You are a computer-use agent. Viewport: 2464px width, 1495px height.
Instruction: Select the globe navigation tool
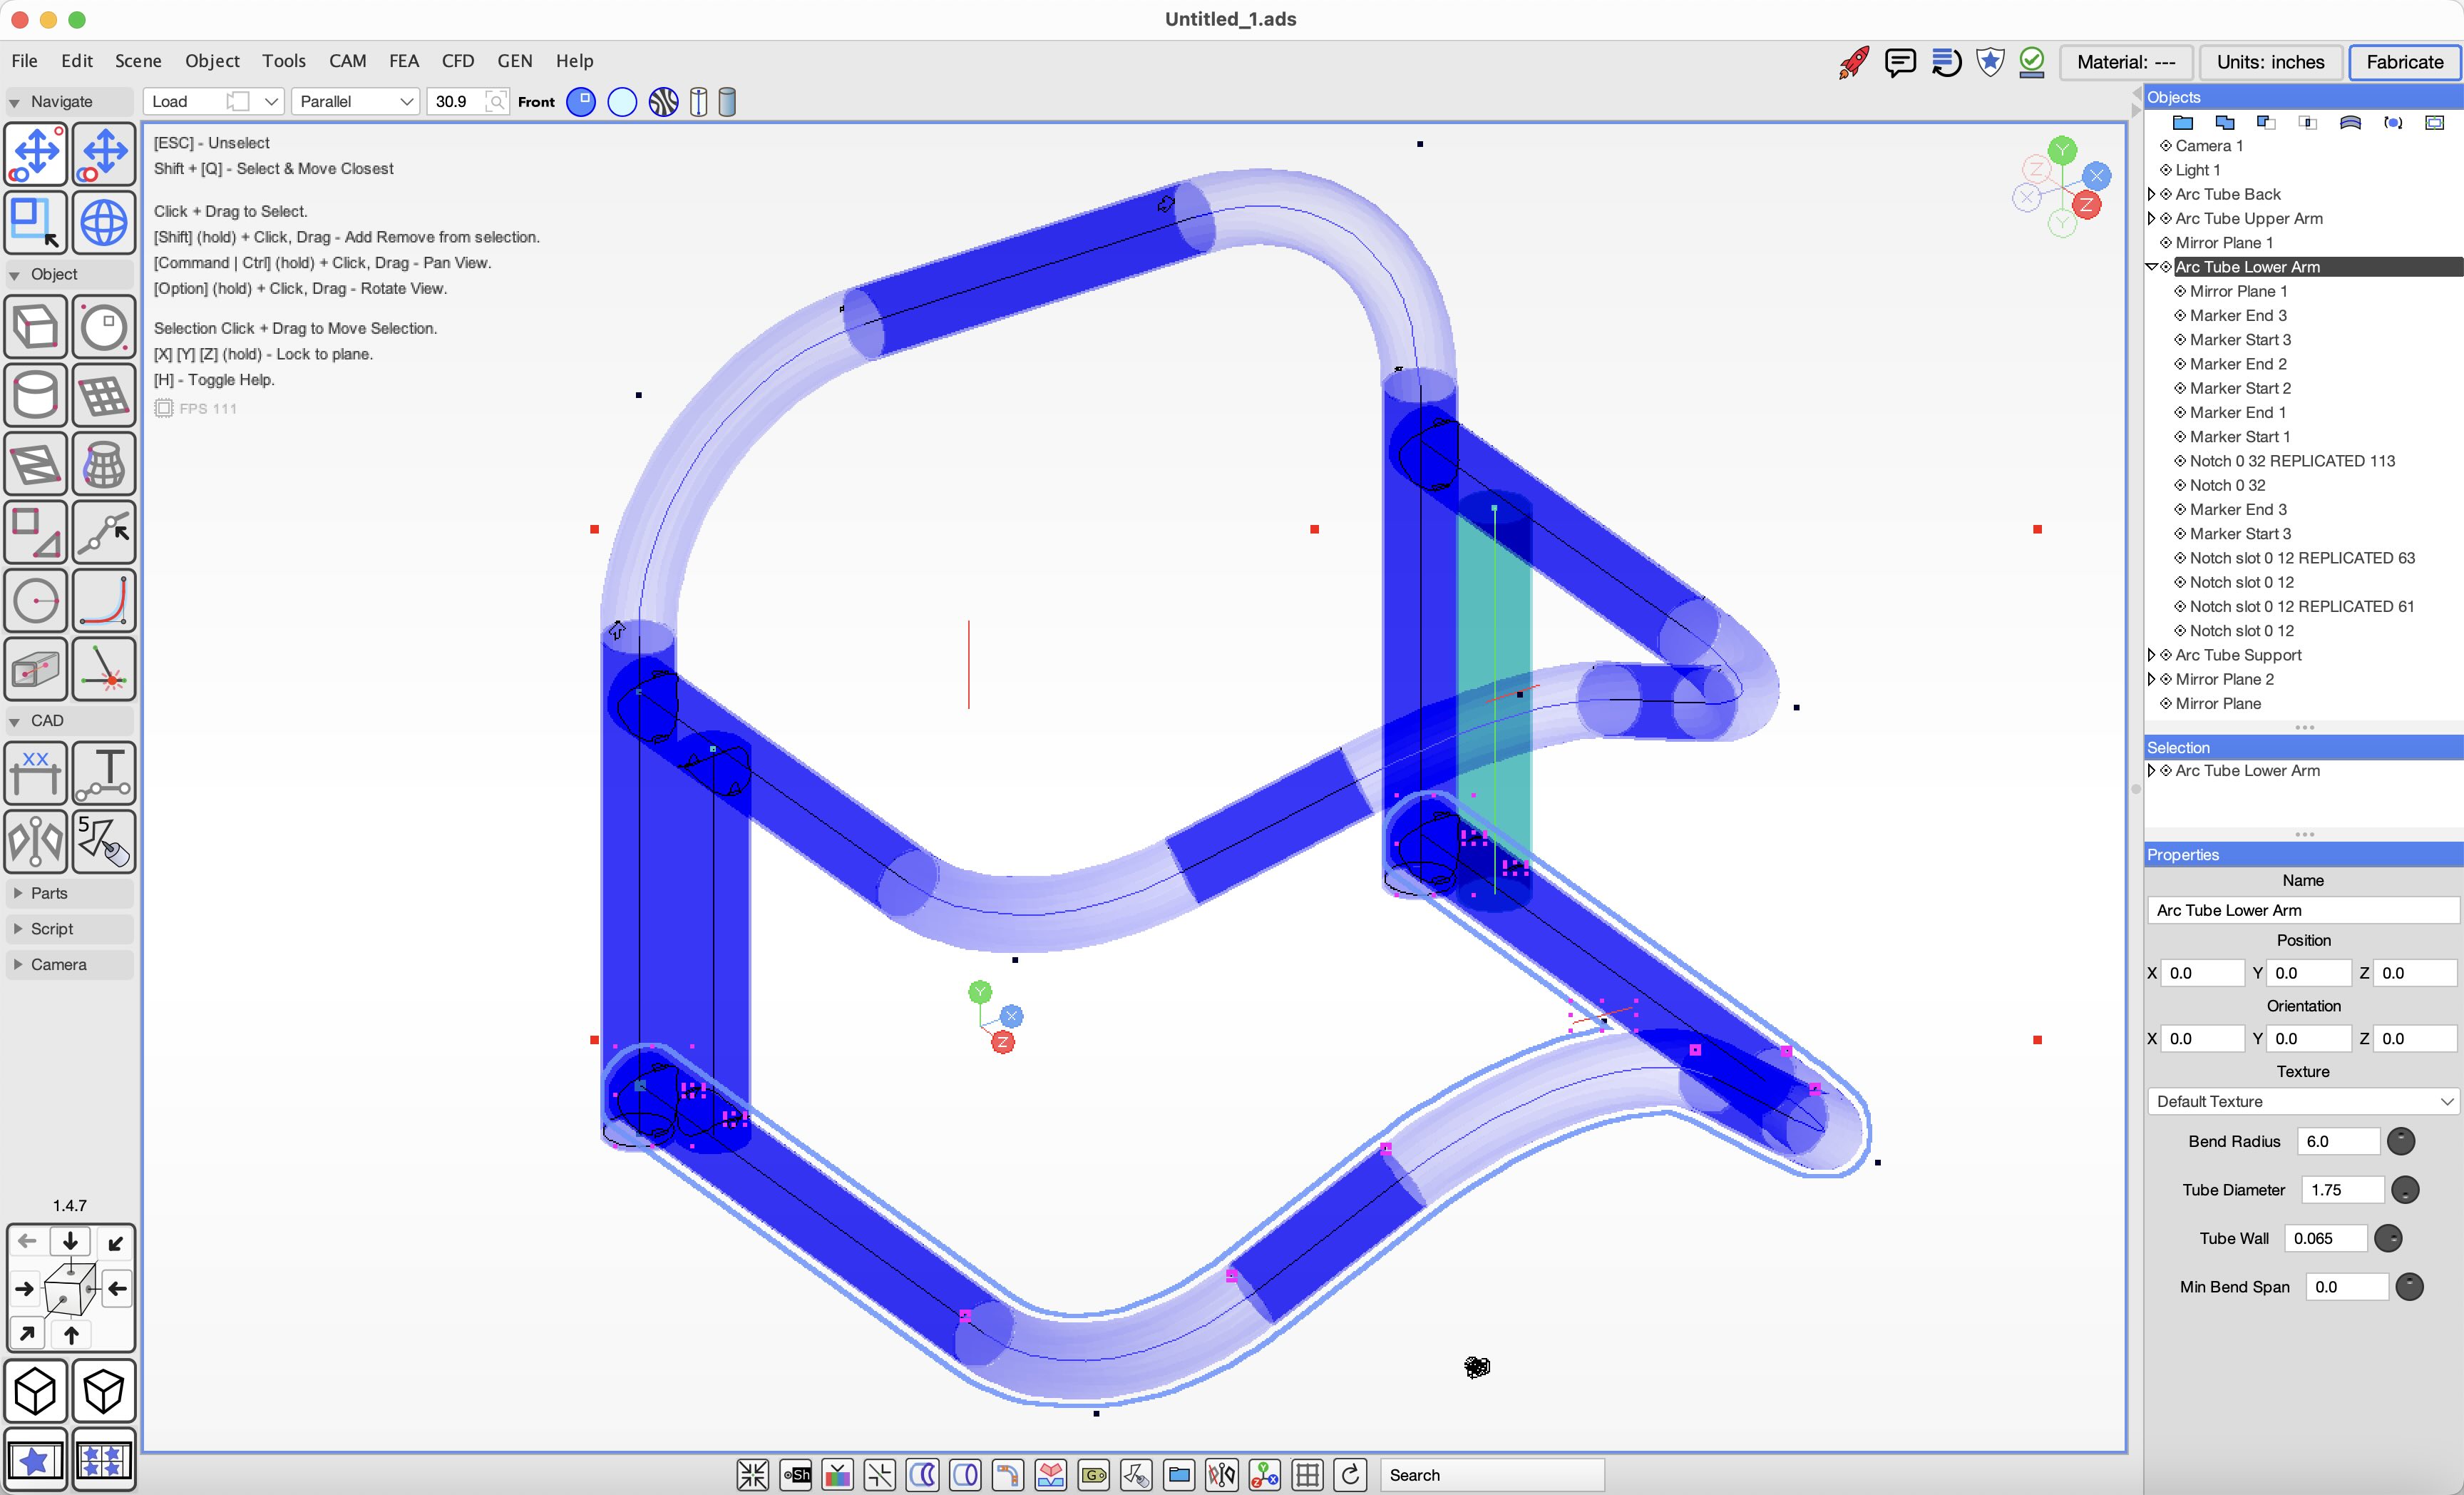(x=104, y=223)
